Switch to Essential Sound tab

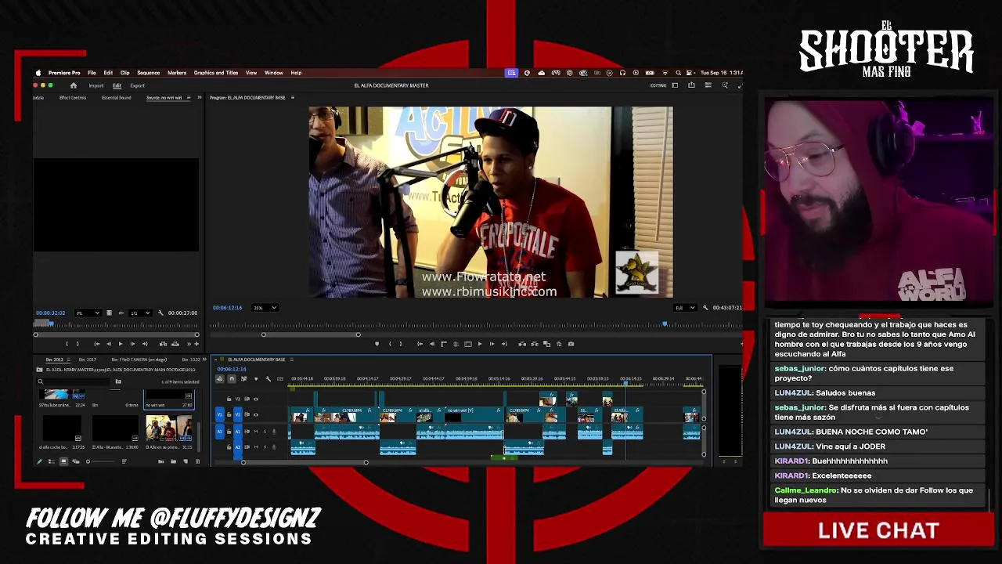116,98
